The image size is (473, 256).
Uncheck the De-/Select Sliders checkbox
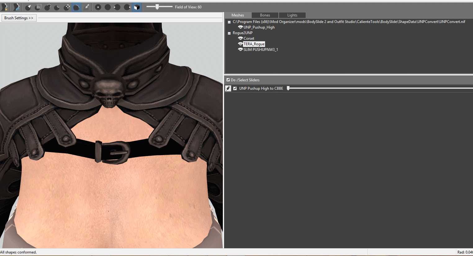click(228, 80)
